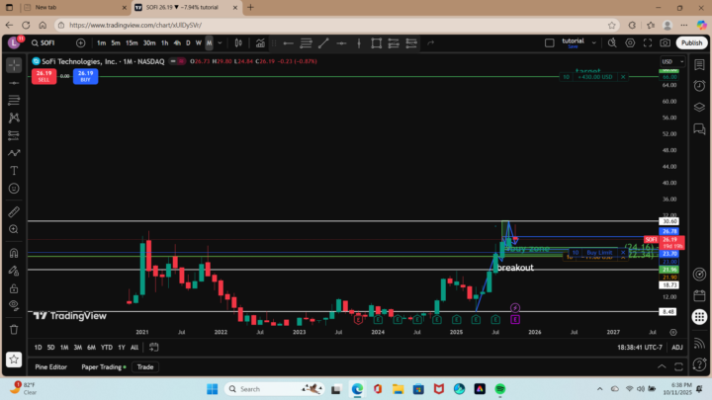Select the Text annotation tool

click(14, 170)
